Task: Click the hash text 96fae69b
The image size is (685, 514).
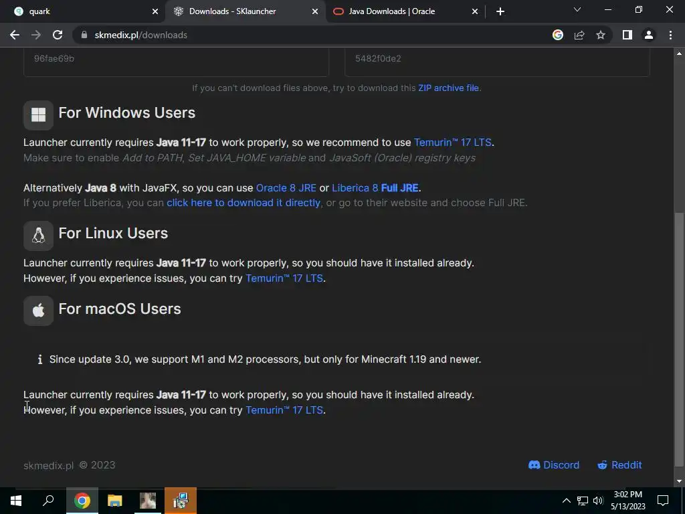Action: pyautogui.click(x=54, y=59)
